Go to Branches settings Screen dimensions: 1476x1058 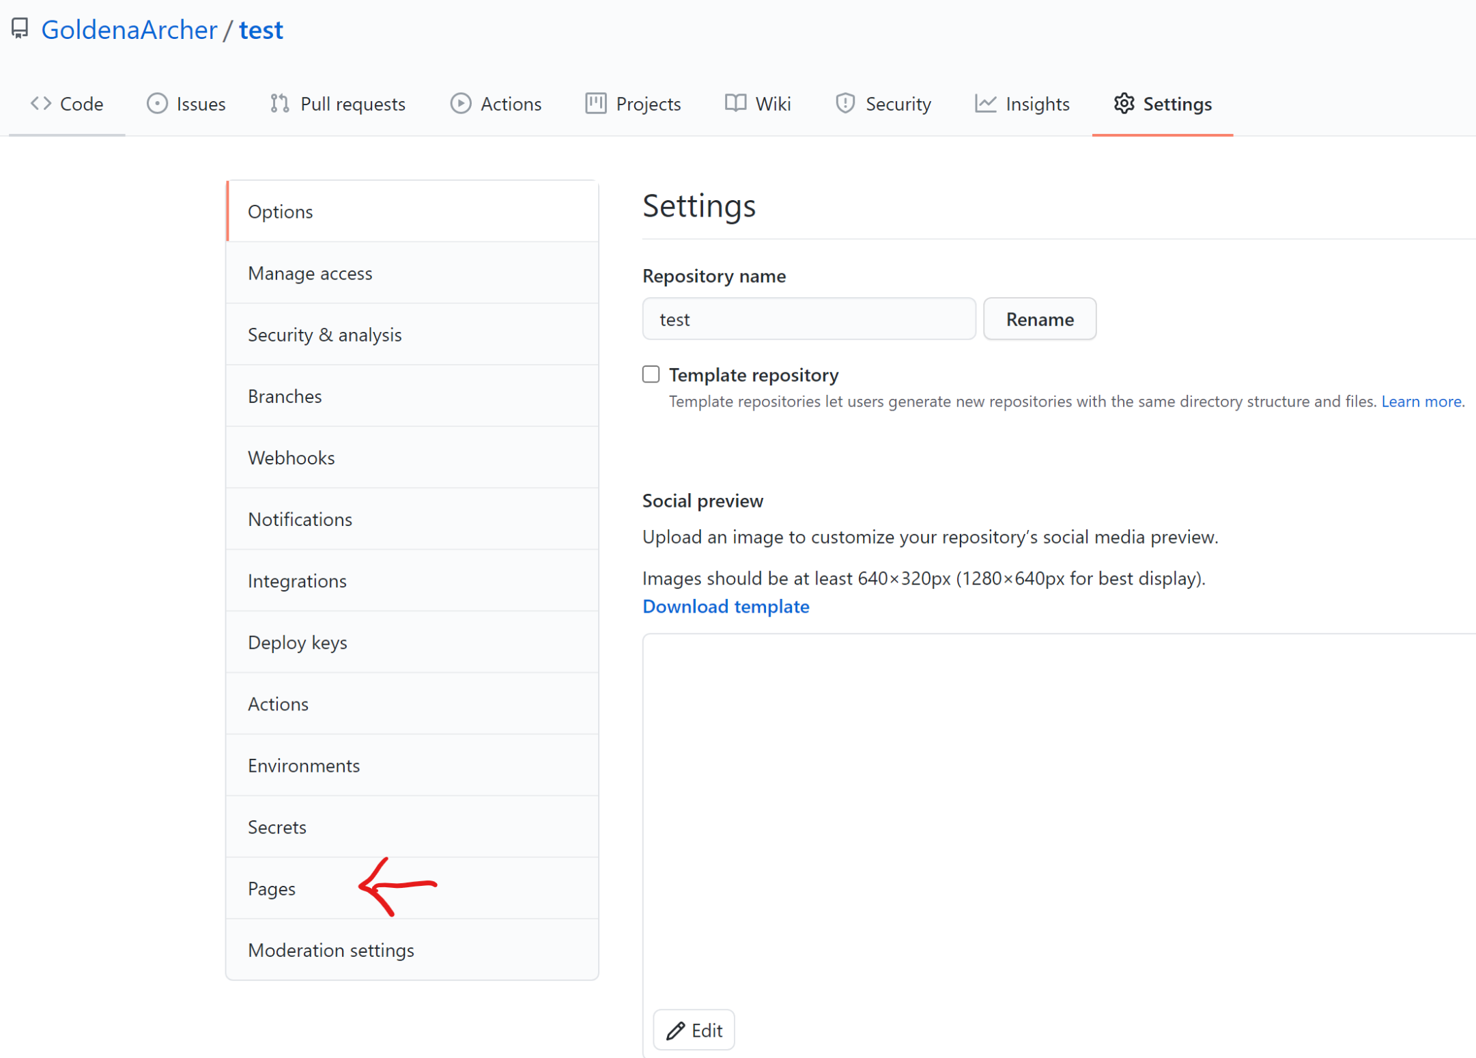(x=412, y=396)
